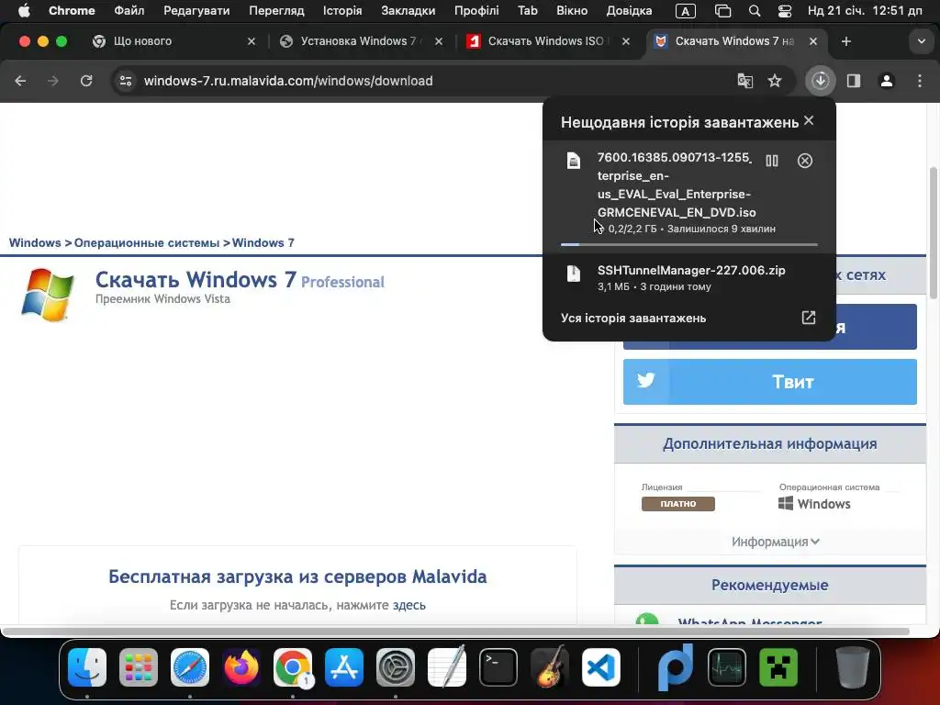Cancel the ISO download with X circle
Viewport: 940px width, 705px height.
(804, 161)
